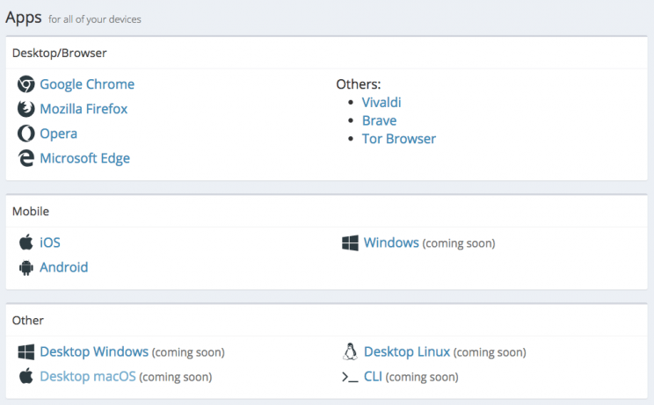This screenshot has height=405, width=654.
Task: Click the Android robot icon
Action: click(25, 267)
